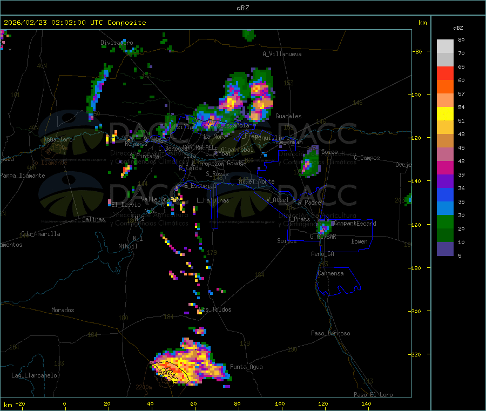486x411 pixels.
Task: Pick the dark orange legend swatch
Action: pyautogui.click(x=445, y=87)
